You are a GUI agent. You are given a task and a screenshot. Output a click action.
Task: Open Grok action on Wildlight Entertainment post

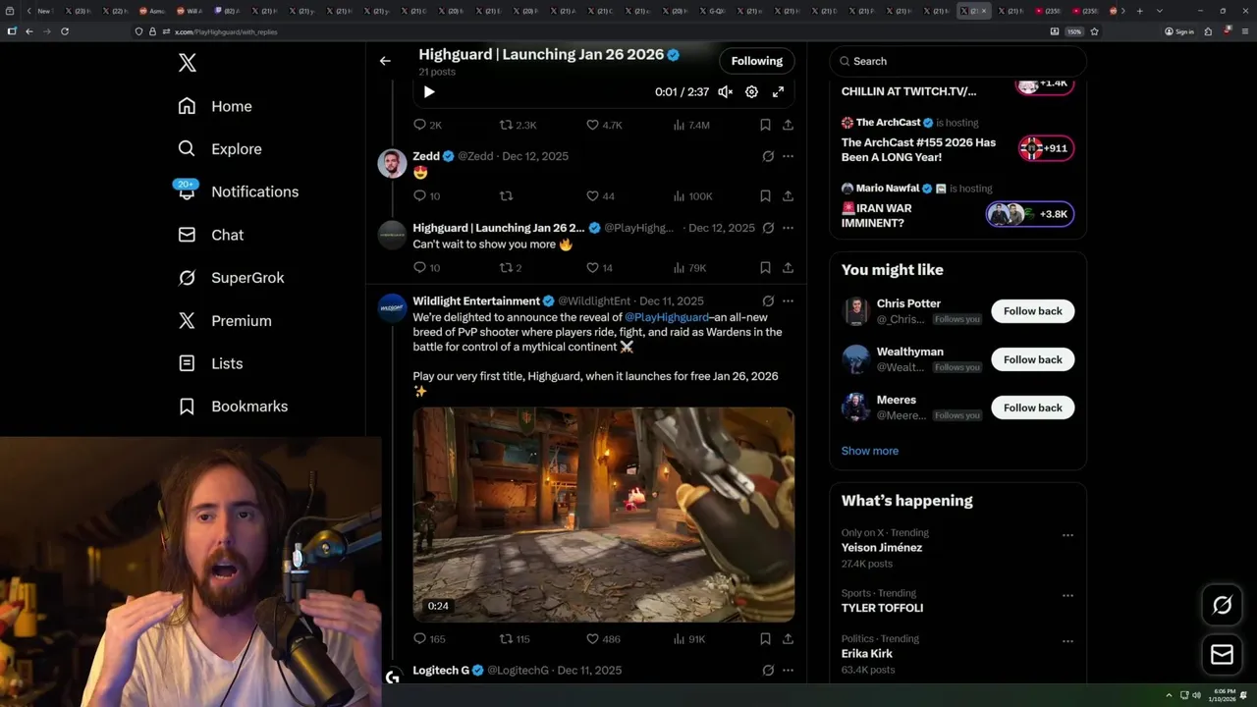(768, 301)
